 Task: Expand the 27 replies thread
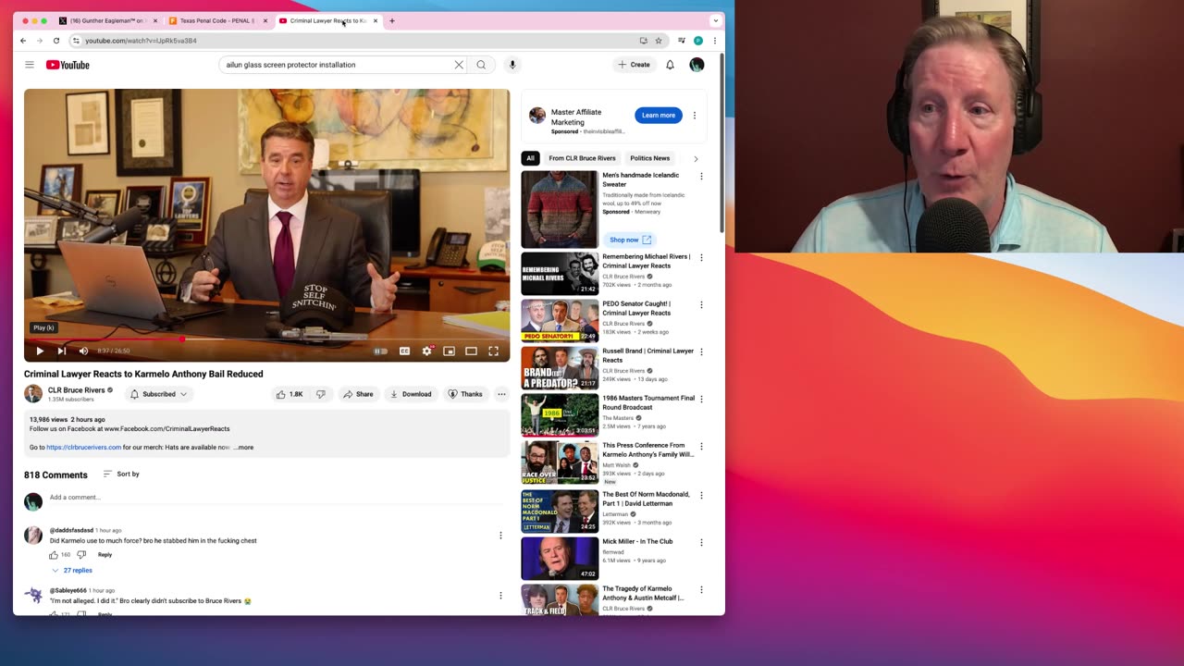[x=71, y=570]
